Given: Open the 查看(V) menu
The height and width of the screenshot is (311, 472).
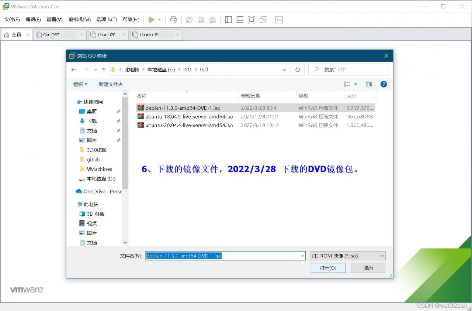Looking at the screenshot, I should pos(55,20).
